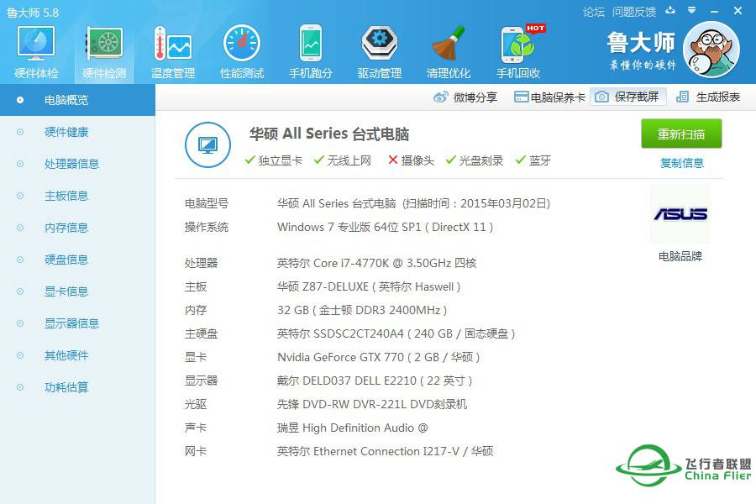The height and width of the screenshot is (504, 756).
Task: Click the ASUS brand logo
Action: point(680,213)
